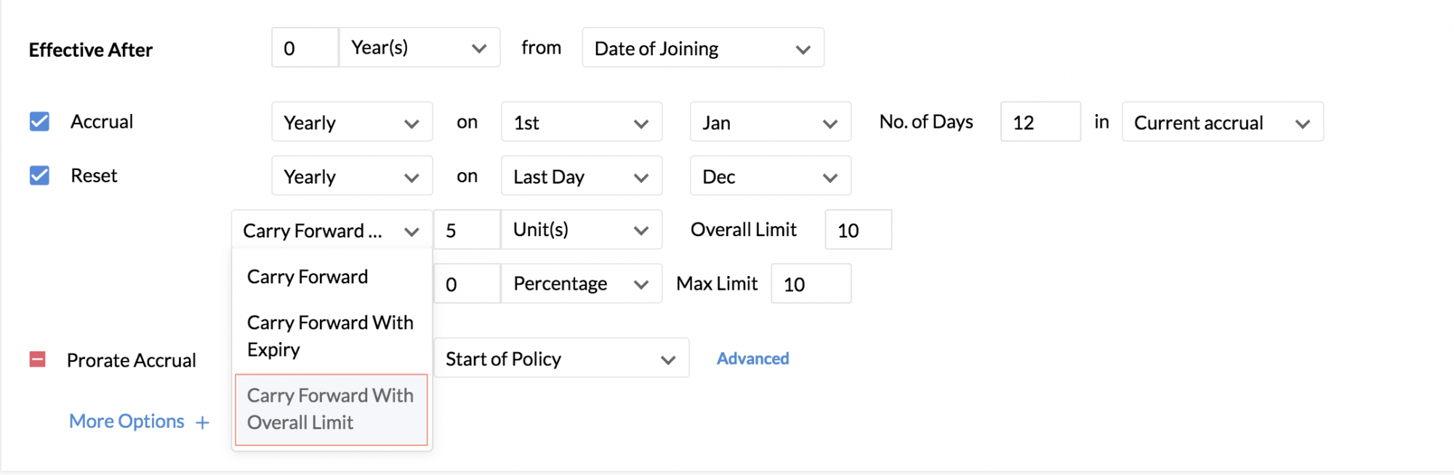Select Carry Forward option in list

(x=308, y=277)
